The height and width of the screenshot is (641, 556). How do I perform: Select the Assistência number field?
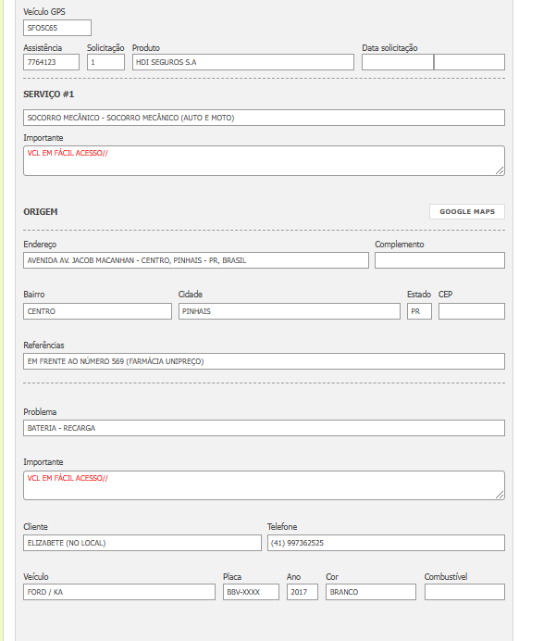click(51, 62)
